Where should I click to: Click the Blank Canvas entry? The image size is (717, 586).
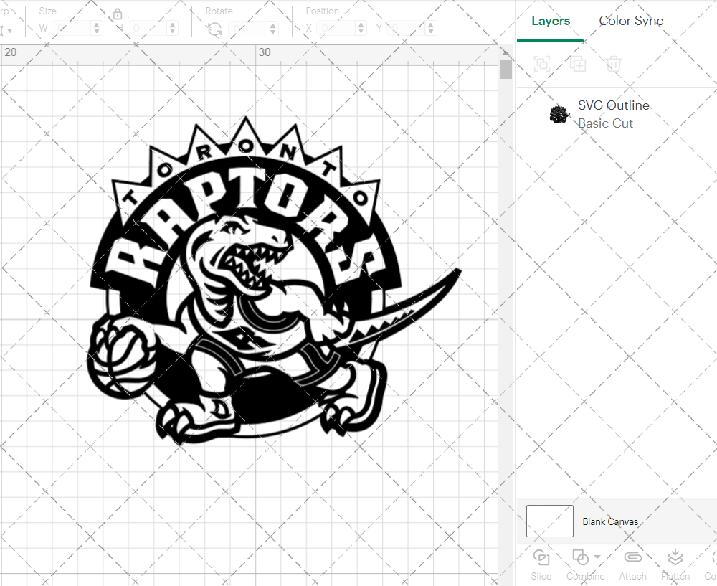click(x=610, y=521)
